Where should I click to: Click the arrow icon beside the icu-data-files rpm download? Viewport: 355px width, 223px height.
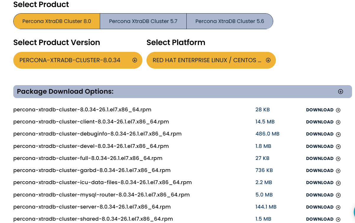[338, 183]
